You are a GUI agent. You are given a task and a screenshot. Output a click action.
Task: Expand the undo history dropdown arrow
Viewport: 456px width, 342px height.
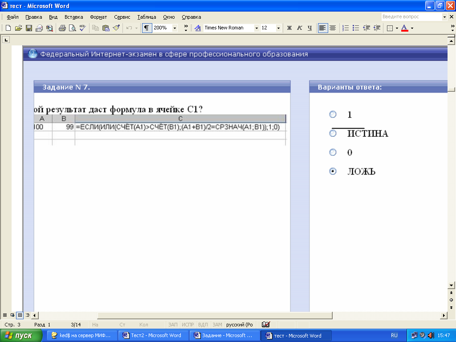[x=136, y=28]
